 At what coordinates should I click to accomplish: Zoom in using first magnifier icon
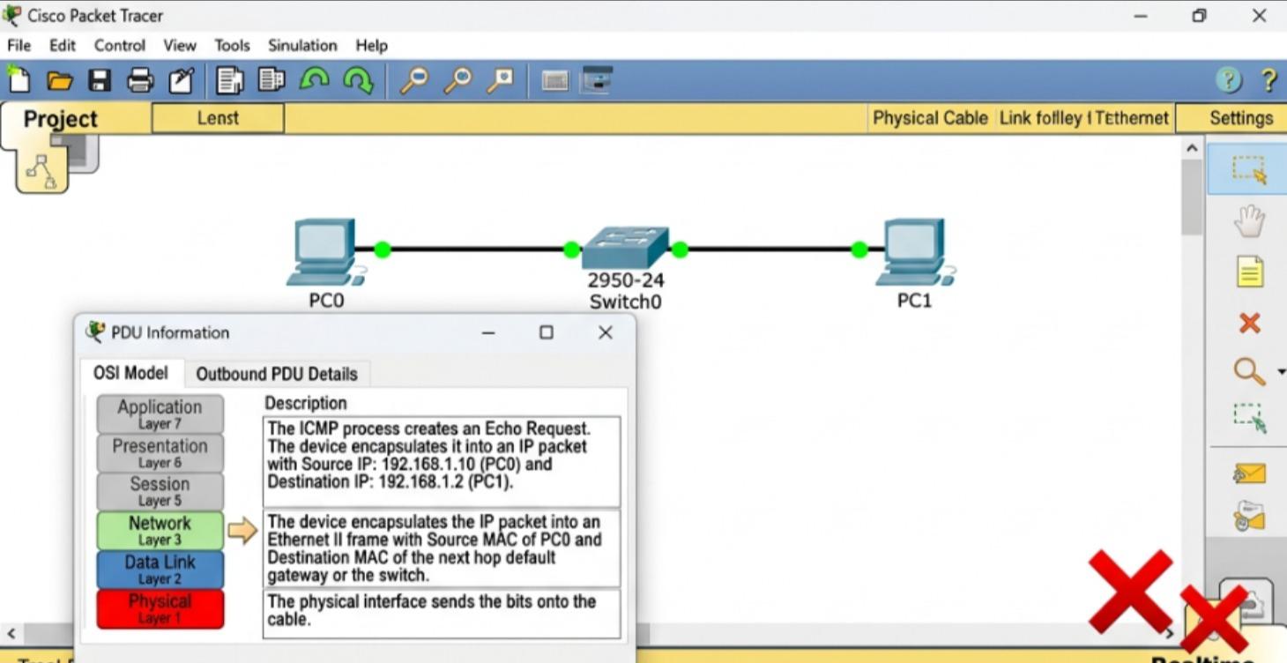413,81
